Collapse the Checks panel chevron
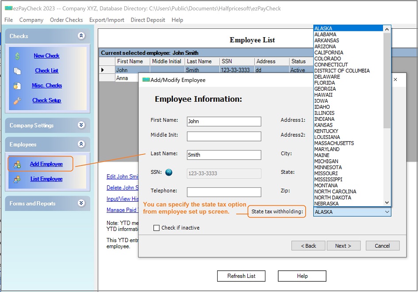 click(x=81, y=36)
